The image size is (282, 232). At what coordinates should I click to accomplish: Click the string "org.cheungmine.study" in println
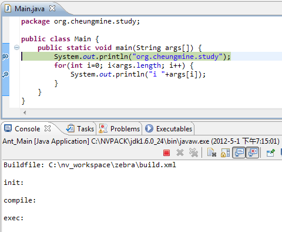pyautogui.click(x=177, y=57)
